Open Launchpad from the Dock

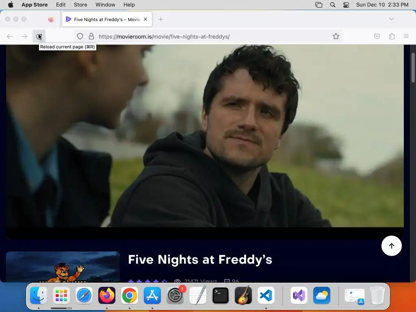tap(61, 295)
